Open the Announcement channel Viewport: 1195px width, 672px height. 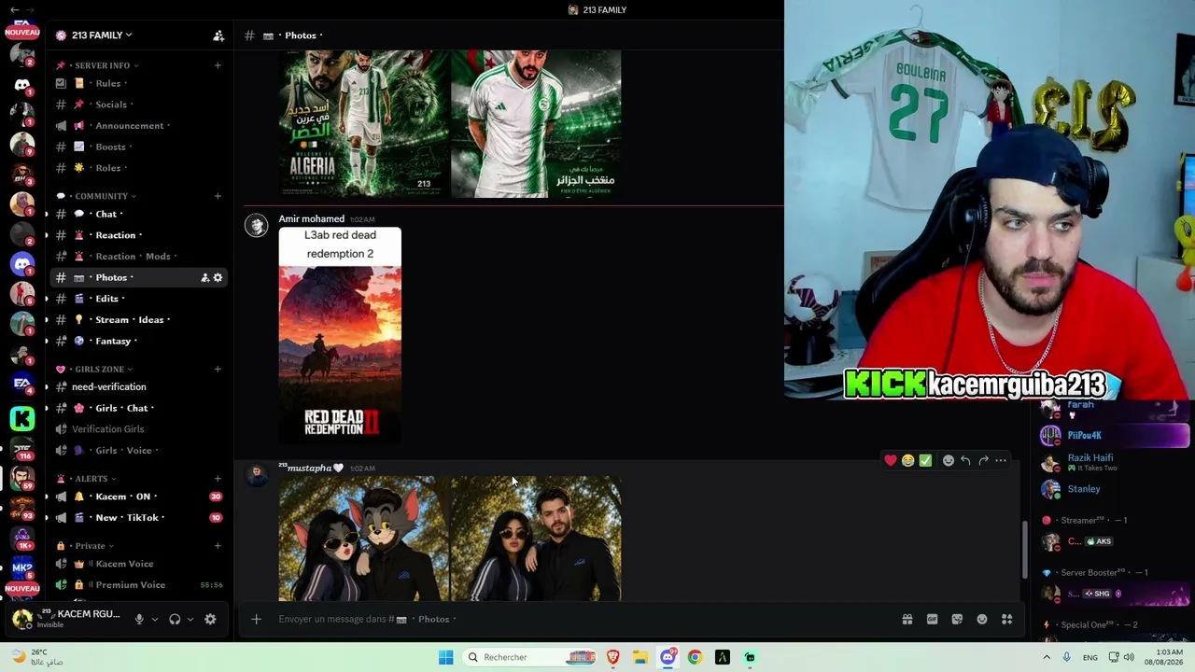point(138,125)
